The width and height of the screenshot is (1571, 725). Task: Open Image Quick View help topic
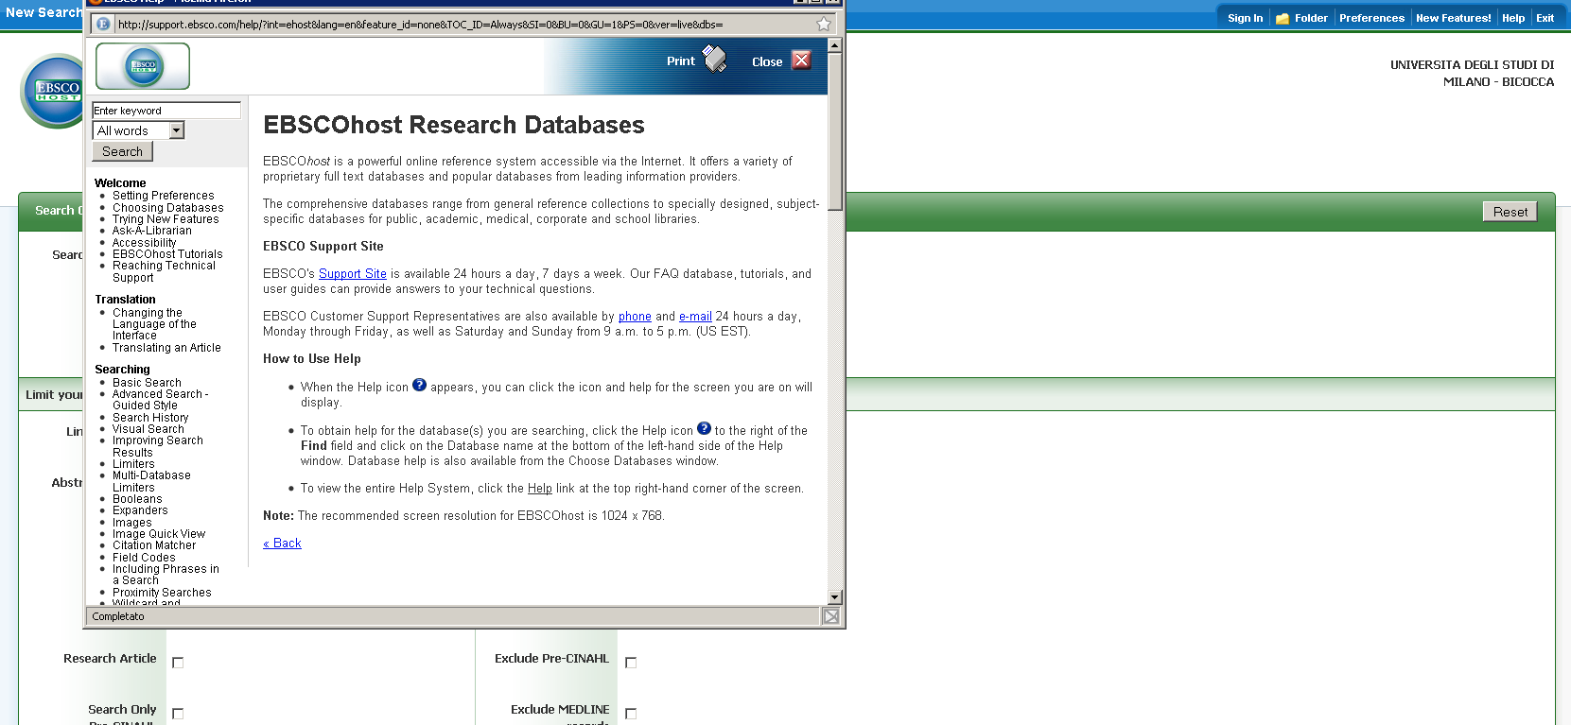tap(159, 534)
